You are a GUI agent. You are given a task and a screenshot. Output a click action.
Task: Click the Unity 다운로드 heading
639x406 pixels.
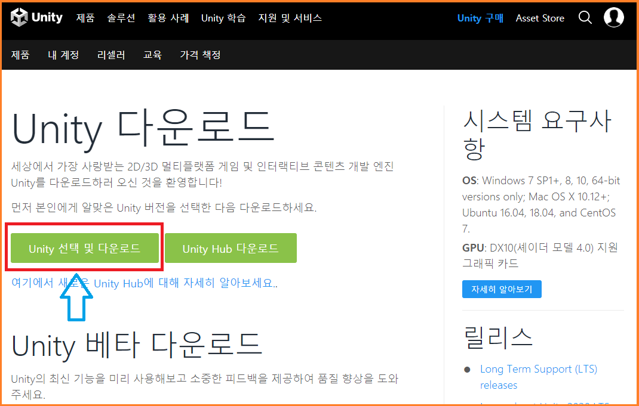(x=143, y=129)
